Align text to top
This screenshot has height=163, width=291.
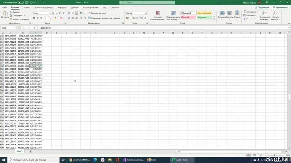click(69, 13)
